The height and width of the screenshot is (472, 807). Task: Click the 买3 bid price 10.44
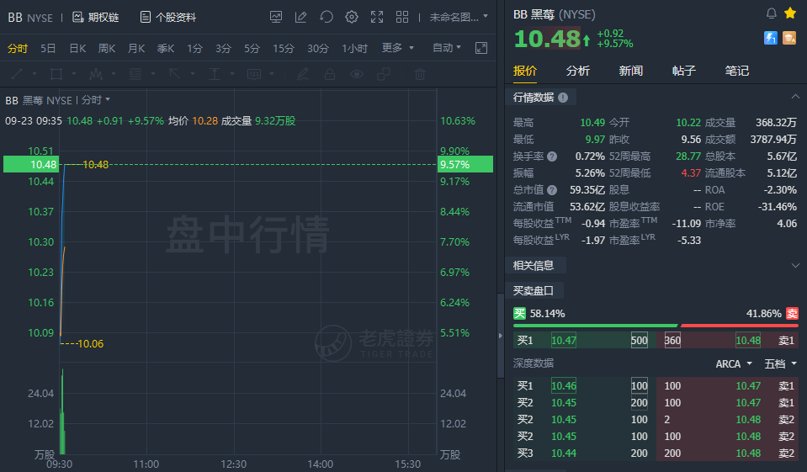[564, 453]
